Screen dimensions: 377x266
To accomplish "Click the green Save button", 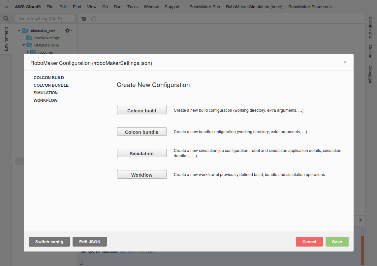I will [x=337, y=242].
